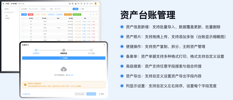Click the 关键字 search input field
This screenshot has height=100, width=233.
[63, 9]
